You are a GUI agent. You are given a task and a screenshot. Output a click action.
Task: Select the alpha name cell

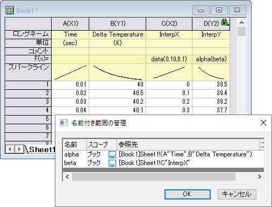point(75,154)
